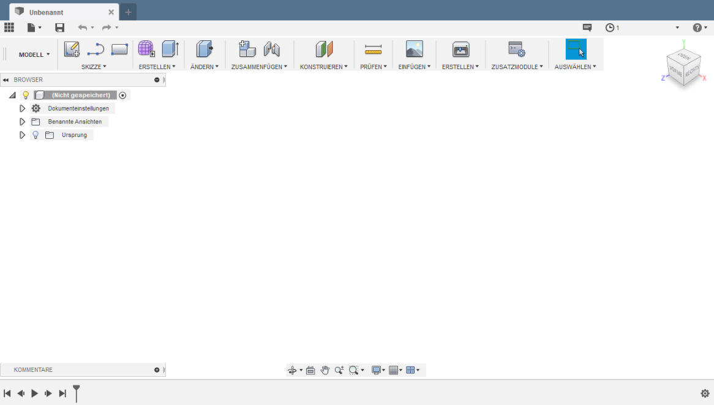Open the MODELL workspace dropdown
This screenshot has height=405, width=714.
34,54
